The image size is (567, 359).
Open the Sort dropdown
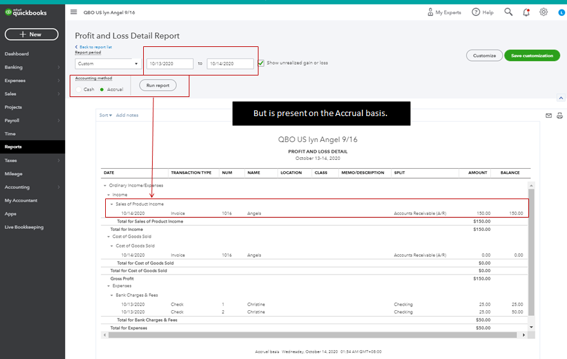(x=106, y=115)
